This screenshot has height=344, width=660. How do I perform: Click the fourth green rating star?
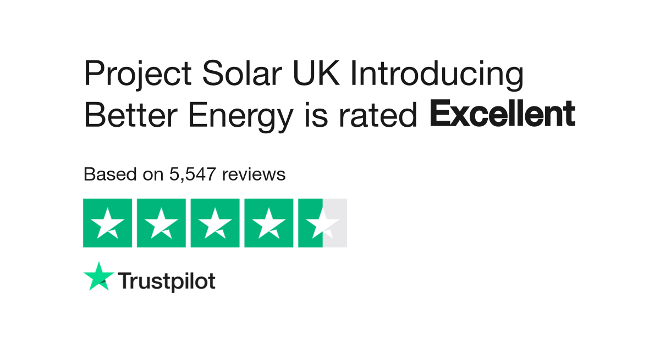tap(269, 223)
